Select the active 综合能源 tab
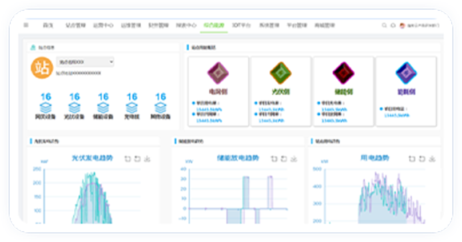Viewport: 462px width, 242px height. [214, 25]
